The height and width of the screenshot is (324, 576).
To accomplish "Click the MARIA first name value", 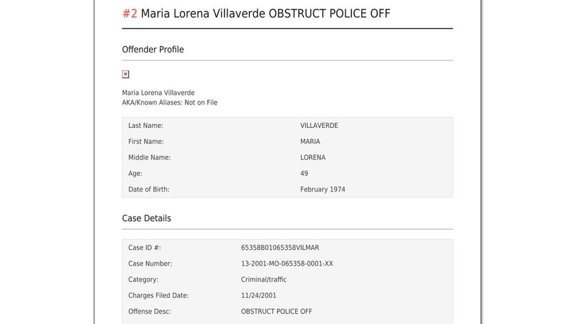I will [x=310, y=141].
